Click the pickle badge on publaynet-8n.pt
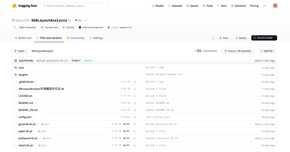290x152 pixels. click(47, 138)
